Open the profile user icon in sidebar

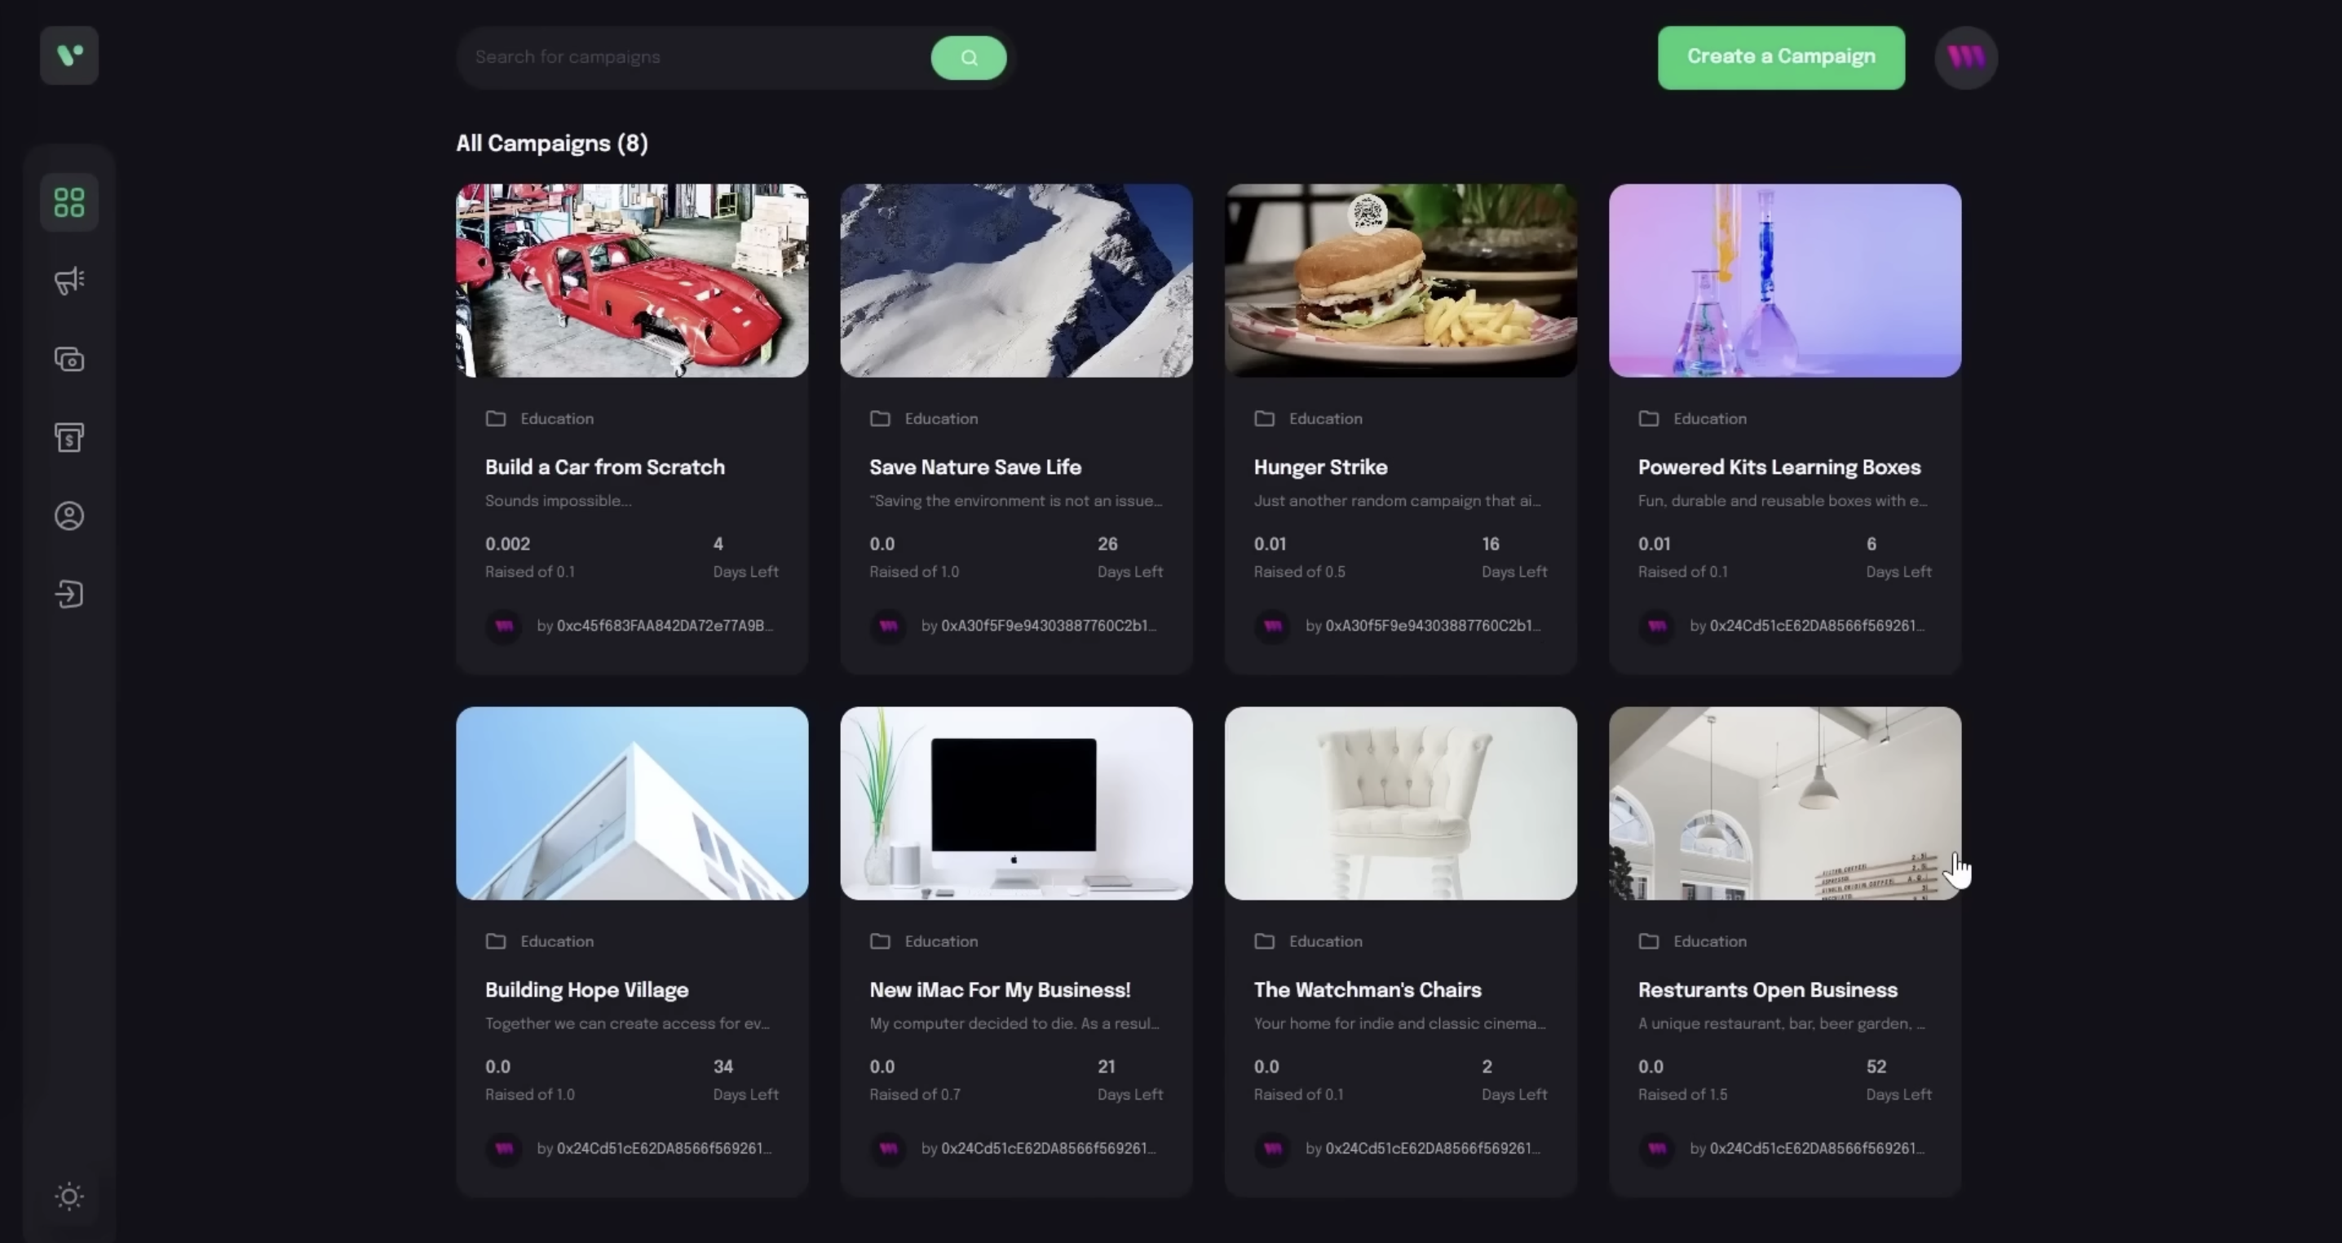[69, 516]
